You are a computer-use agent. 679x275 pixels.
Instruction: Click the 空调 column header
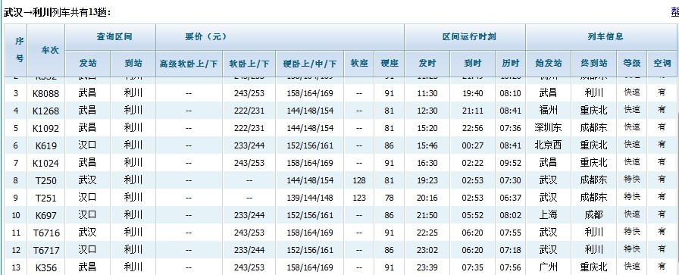click(662, 63)
